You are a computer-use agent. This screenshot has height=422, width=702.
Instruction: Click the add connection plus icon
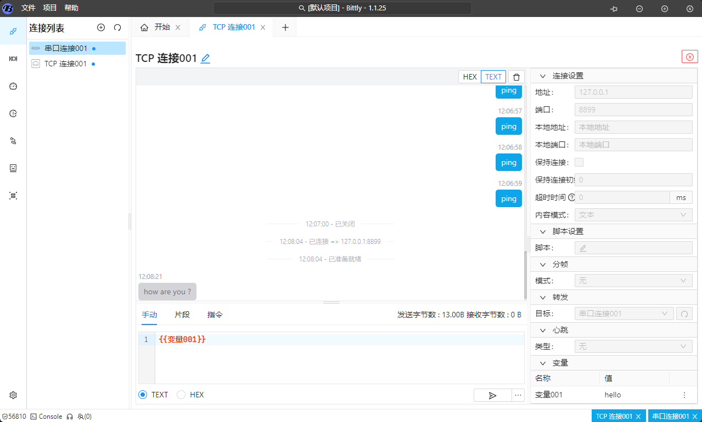pyautogui.click(x=101, y=27)
